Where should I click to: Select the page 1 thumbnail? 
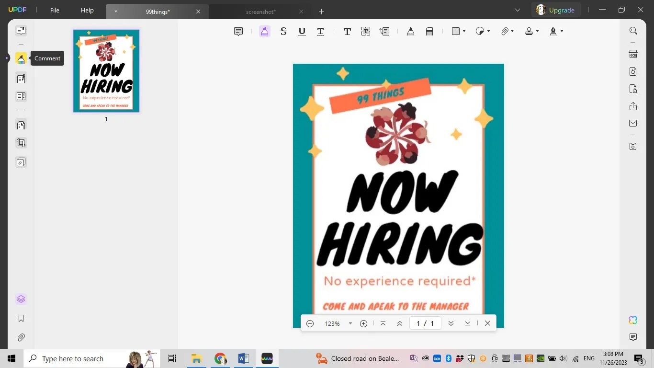[x=105, y=70]
